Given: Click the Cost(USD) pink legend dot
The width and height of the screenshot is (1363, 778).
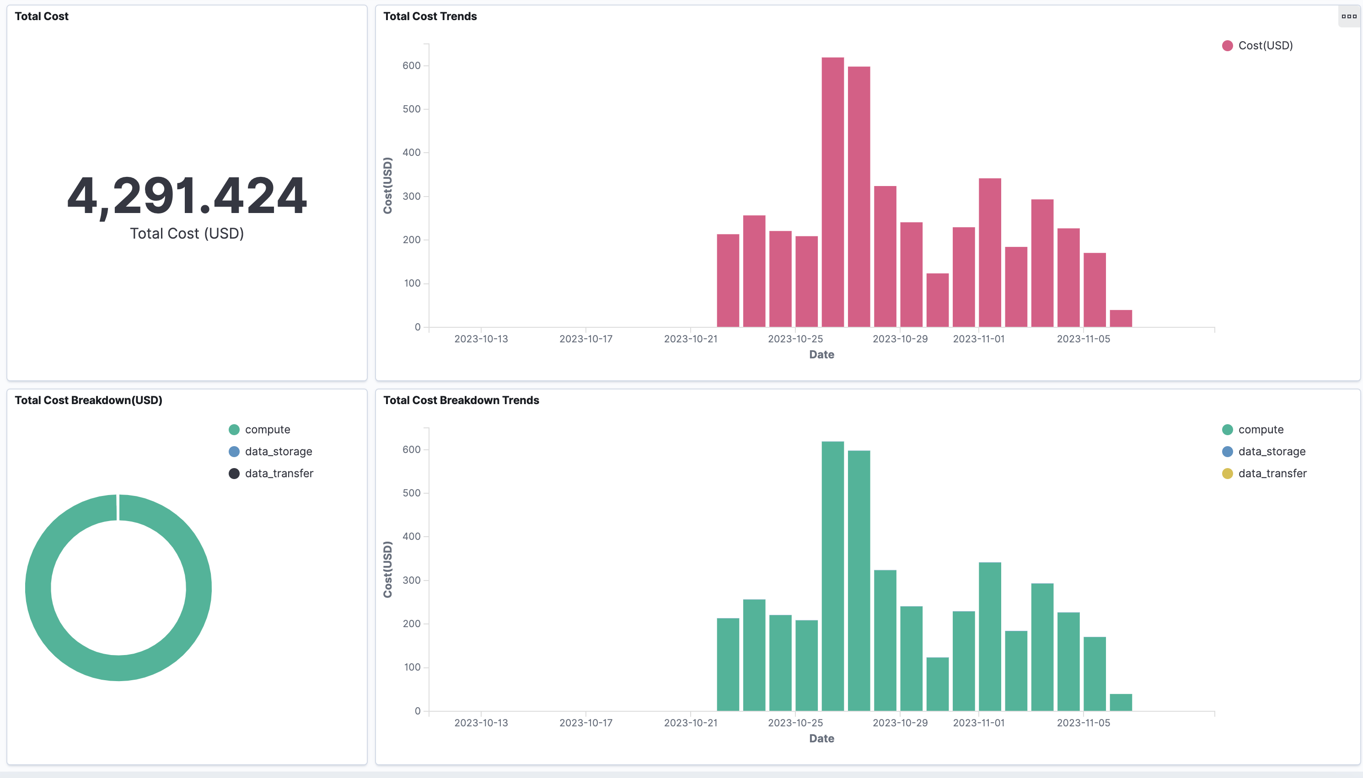Looking at the screenshot, I should [1227, 46].
